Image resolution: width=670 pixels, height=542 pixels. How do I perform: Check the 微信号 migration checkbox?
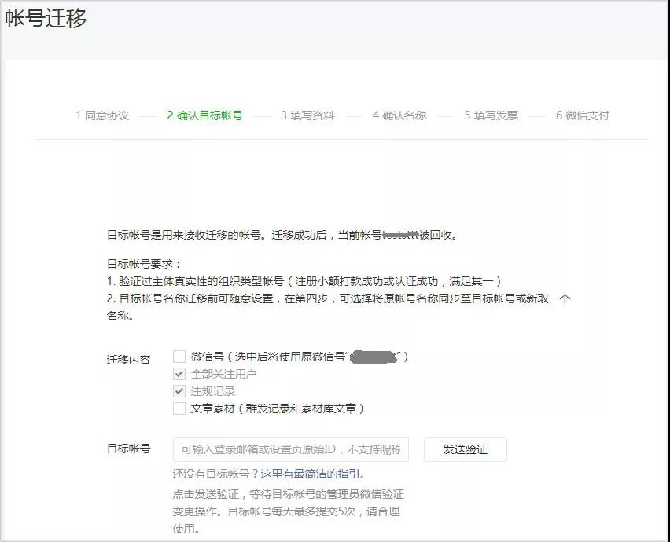coord(179,357)
